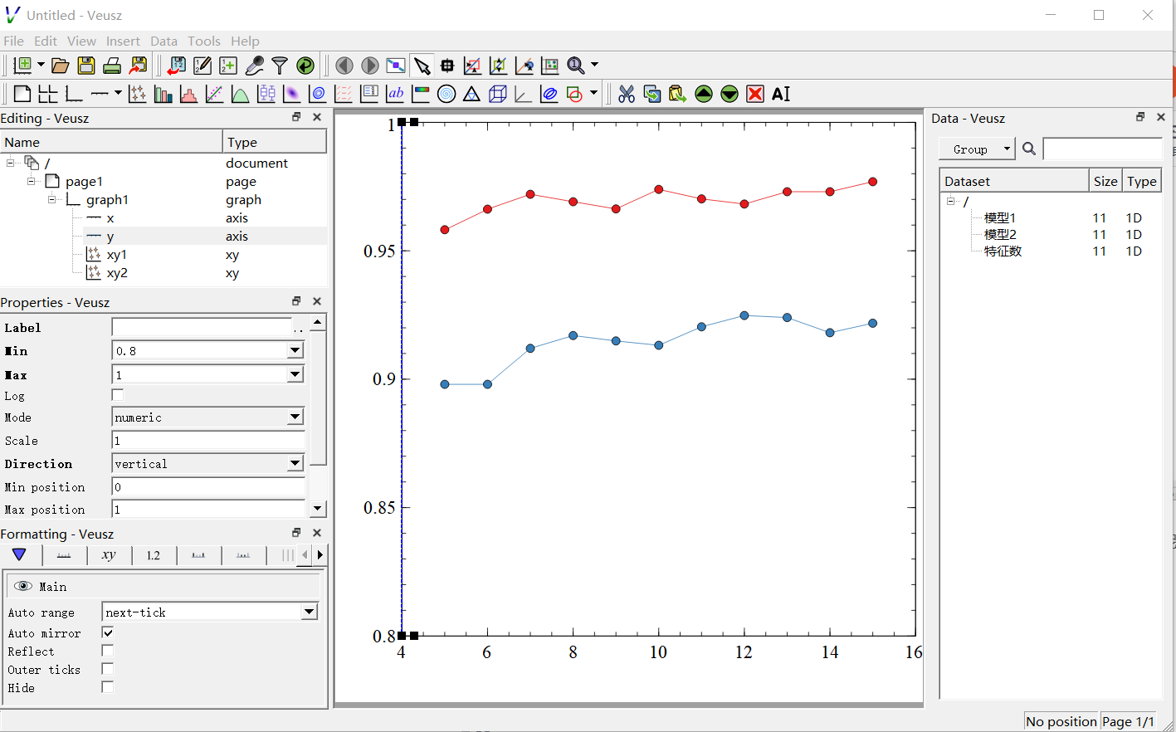The height and width of the screenshot is (732, 1176).
Task: Export the page to a file
Action: pos(139,65)
